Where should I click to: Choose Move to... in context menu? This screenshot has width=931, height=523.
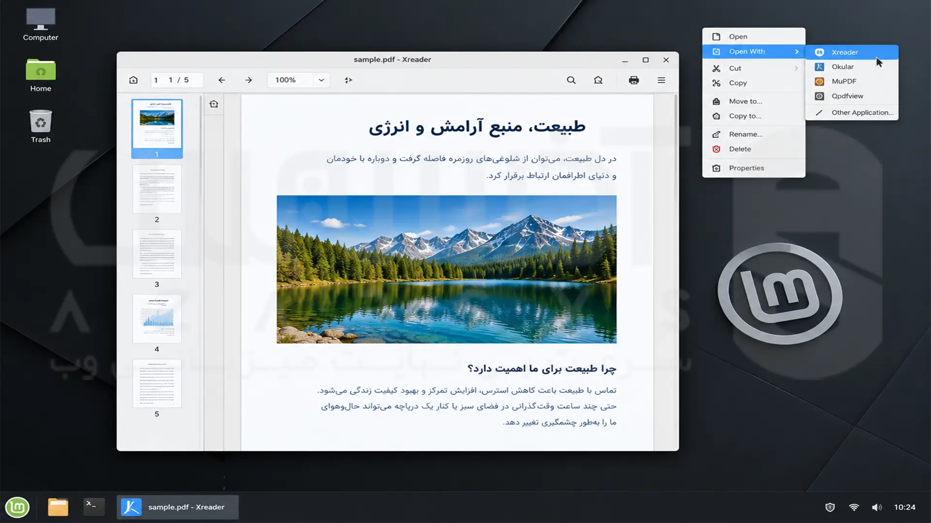pos(754,101)
